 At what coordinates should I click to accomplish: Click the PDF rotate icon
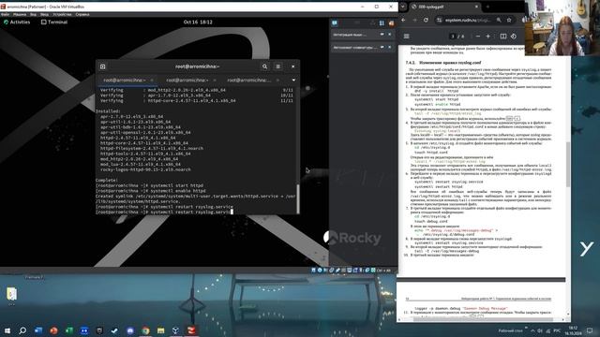(x=514, y=37)
